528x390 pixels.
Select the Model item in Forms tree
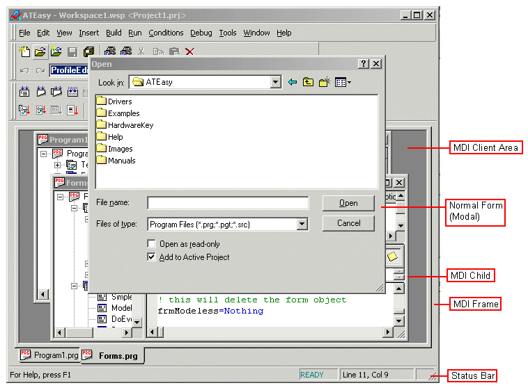click(x=115, y=308)
